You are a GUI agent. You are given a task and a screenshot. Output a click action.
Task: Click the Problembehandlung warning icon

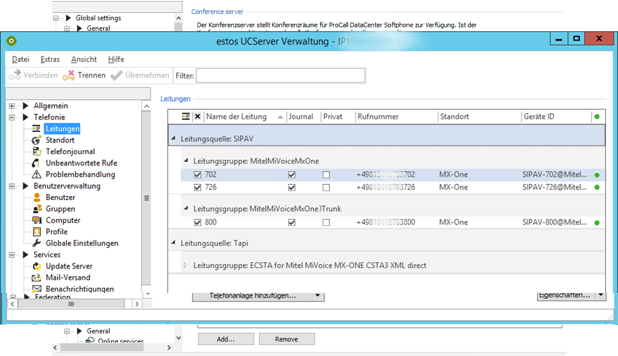(x=36, y=175)
